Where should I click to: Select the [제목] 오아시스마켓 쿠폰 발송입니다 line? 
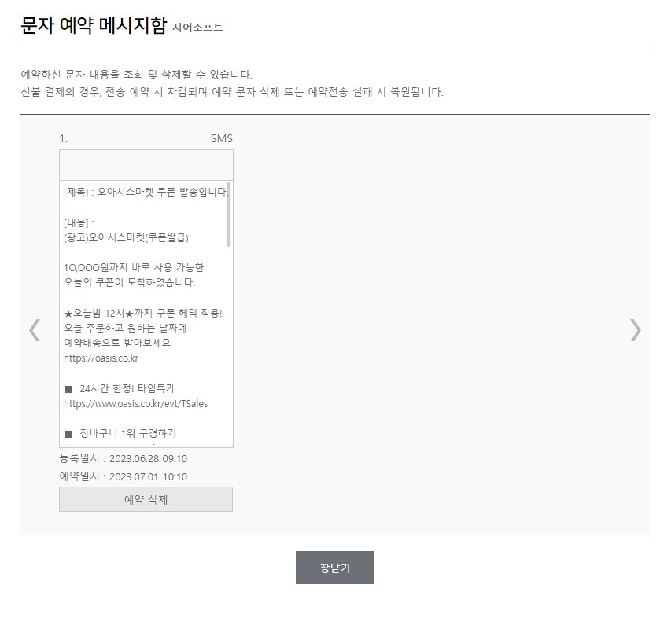coord(146,192)
